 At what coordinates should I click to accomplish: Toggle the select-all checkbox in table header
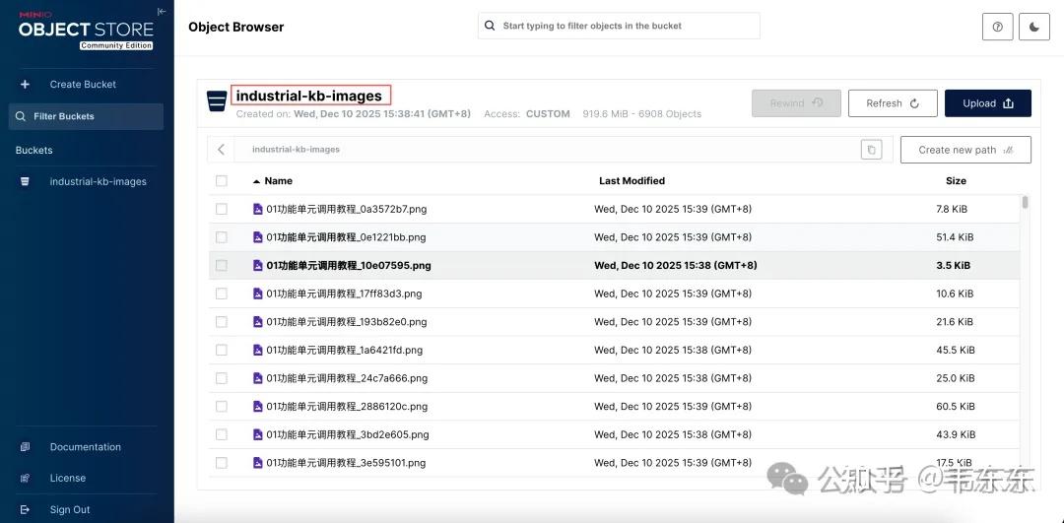pos(222,181)
